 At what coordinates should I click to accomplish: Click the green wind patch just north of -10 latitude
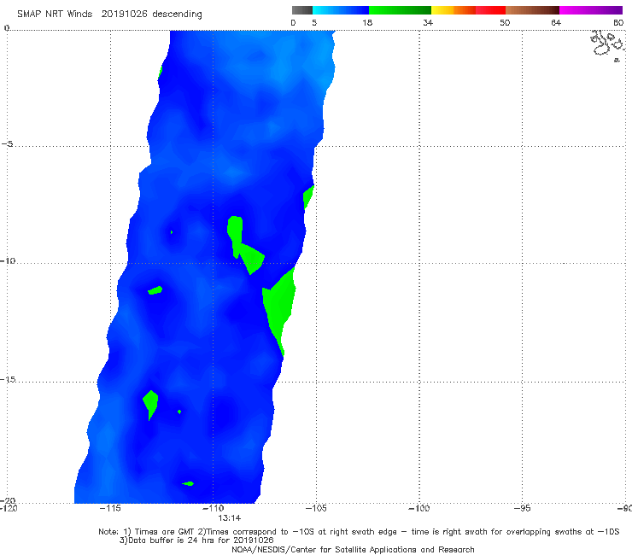[244, 246]
